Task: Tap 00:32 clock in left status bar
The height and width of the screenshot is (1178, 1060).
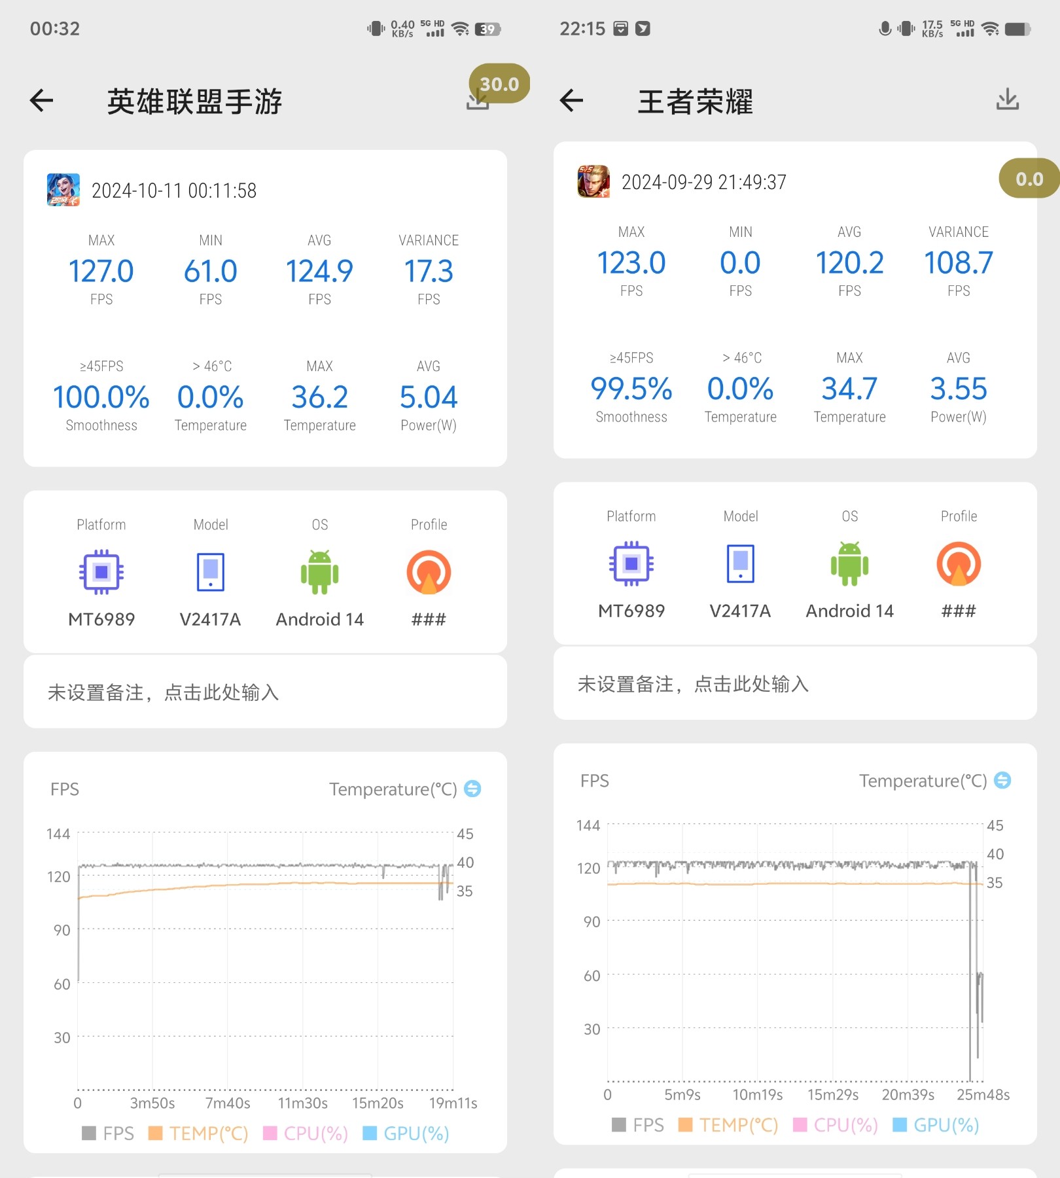Action: [55, 29]
